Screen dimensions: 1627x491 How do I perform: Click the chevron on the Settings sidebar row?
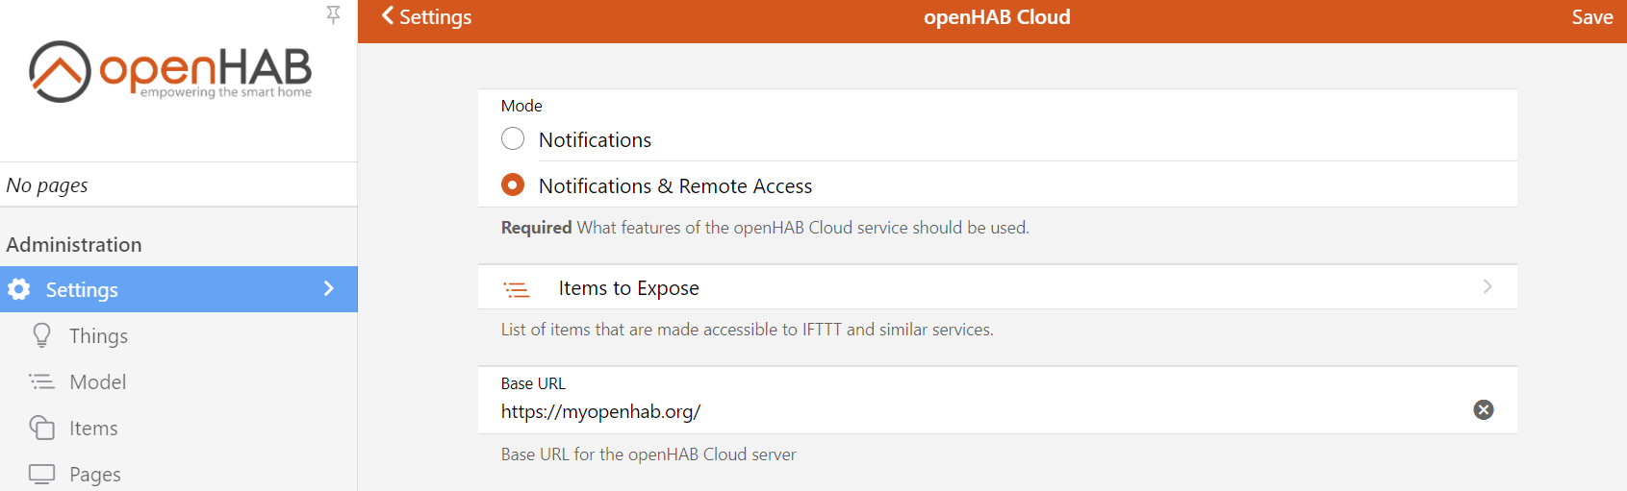(329, 289)
